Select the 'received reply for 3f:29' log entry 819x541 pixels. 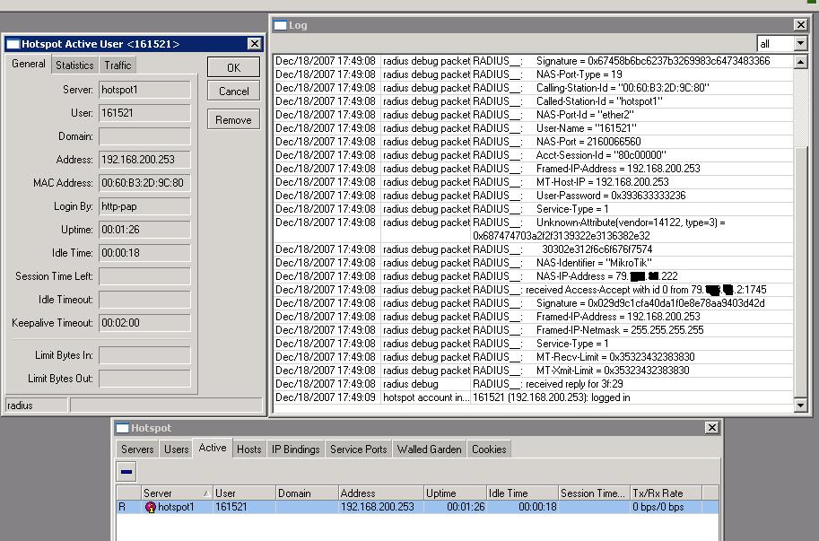click(x=533, y=384)
